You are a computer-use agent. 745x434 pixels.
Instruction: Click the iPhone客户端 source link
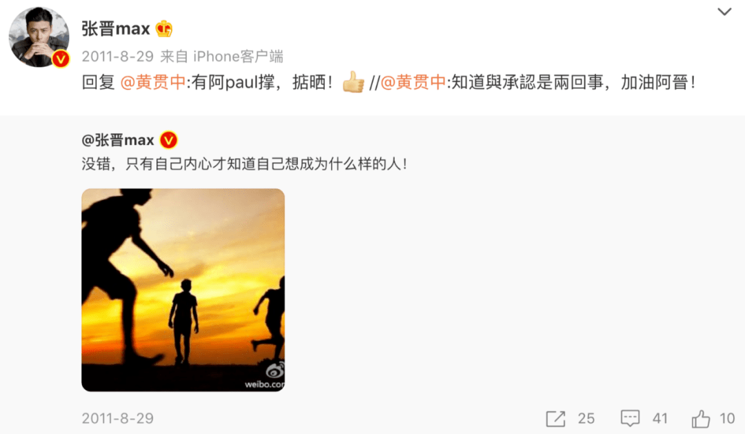click(x=238, y=57)
